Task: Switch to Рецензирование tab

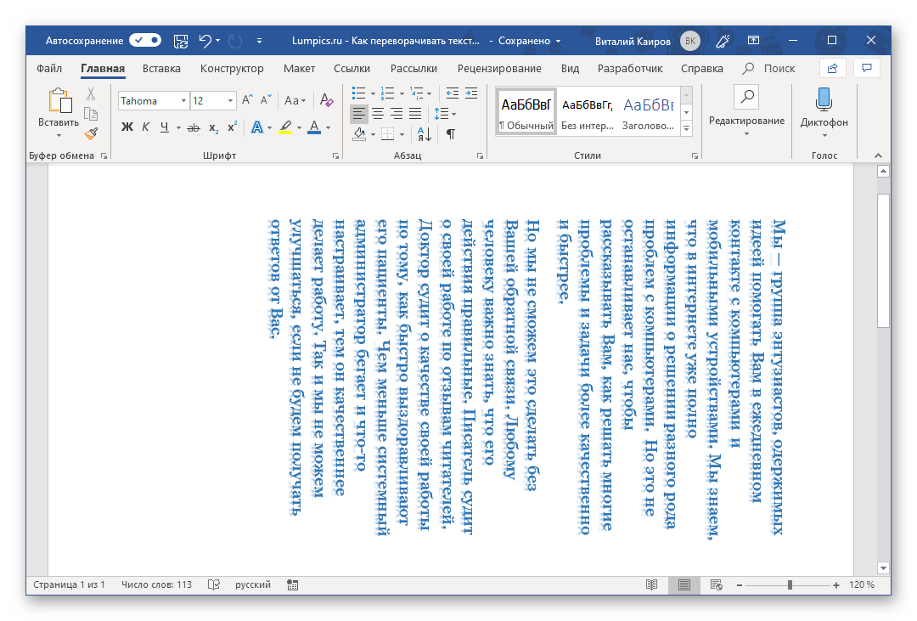Action: [x=499, y=69]
